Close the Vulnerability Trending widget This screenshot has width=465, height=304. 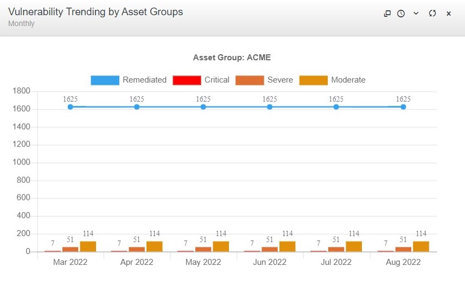(x=449, y=14)
